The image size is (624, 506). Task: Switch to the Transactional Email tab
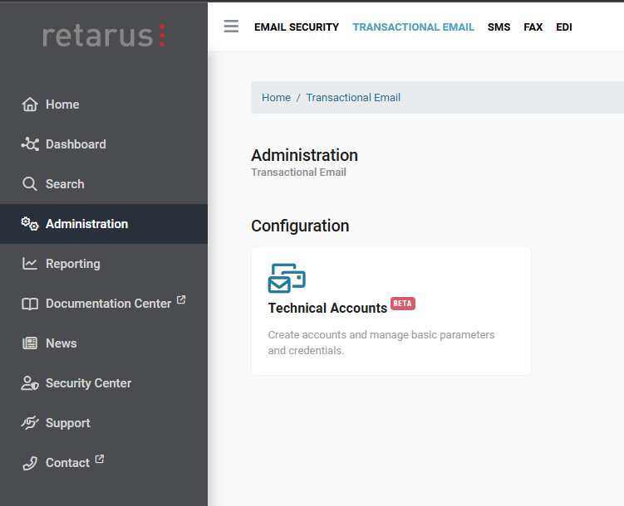(x=413, y=27)
